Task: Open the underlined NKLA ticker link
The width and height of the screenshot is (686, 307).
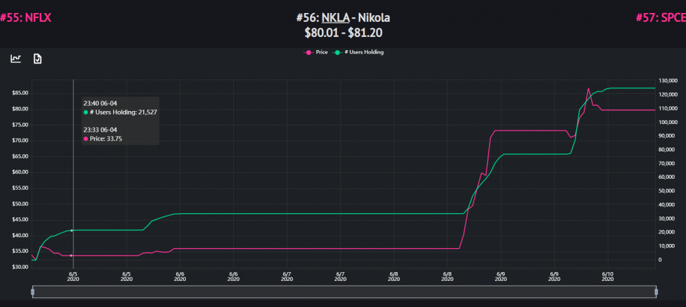Action: [335, 18]
